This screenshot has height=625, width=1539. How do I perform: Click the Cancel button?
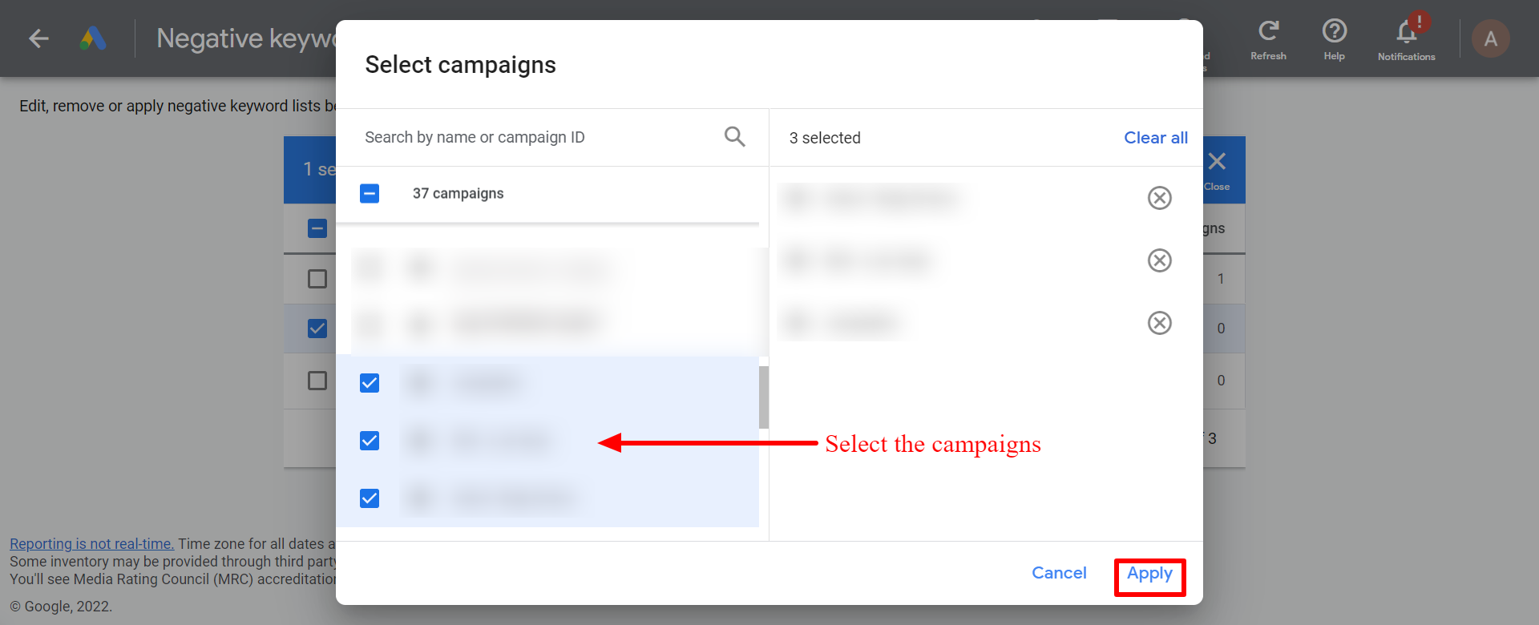pyautogui.click(x=1059, y=573)
